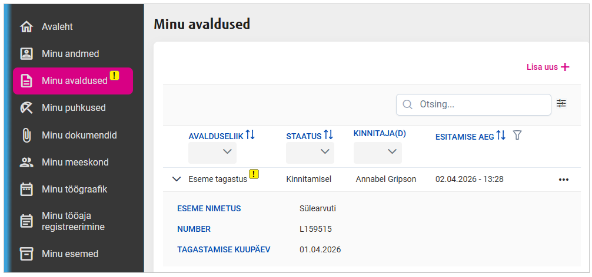Click Lisa uus to add application
This screenshot has width=592, height=277.
click(548, 67)
